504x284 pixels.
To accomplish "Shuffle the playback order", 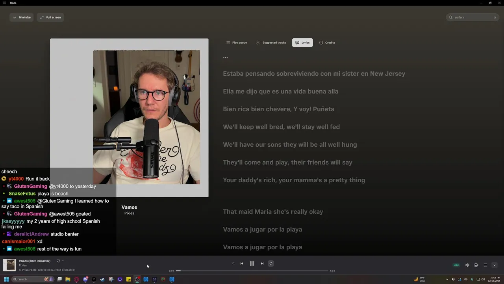I will tap(233, 263).
